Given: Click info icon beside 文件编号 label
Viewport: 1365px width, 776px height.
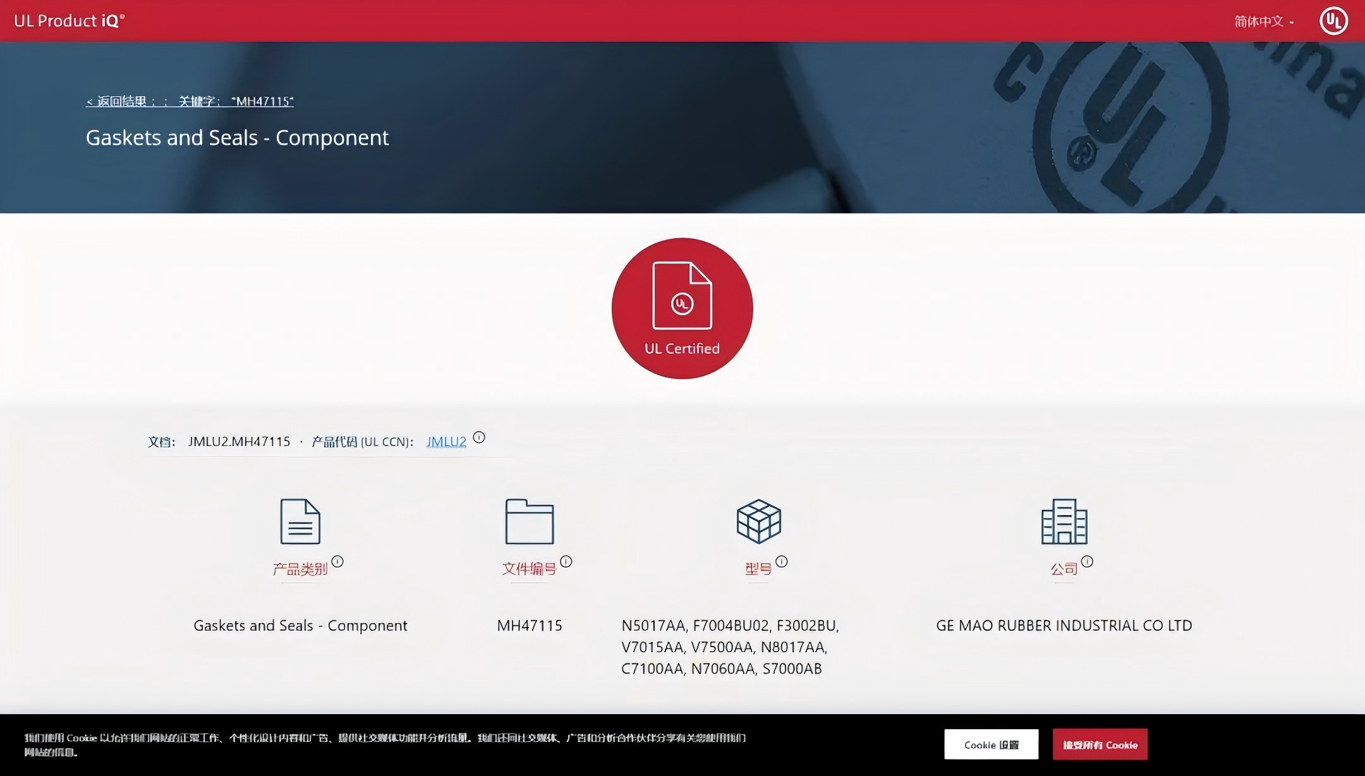Looking at the screenshot, I should pyautogui.click(x=566, y=561).
